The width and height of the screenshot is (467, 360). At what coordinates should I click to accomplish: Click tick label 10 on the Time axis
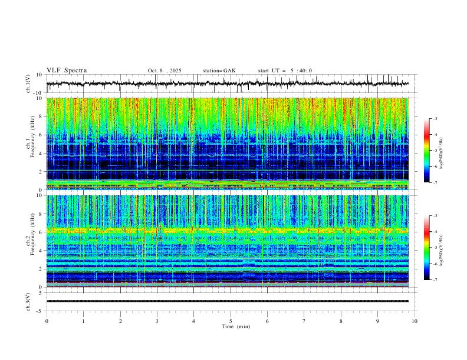(x=415, y=321)
